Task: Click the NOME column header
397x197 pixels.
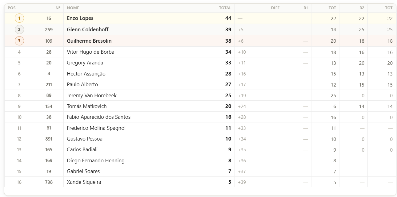Action: (x=73, y=8)
